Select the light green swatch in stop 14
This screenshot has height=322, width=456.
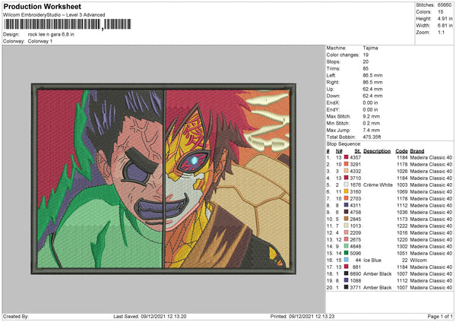346,247
